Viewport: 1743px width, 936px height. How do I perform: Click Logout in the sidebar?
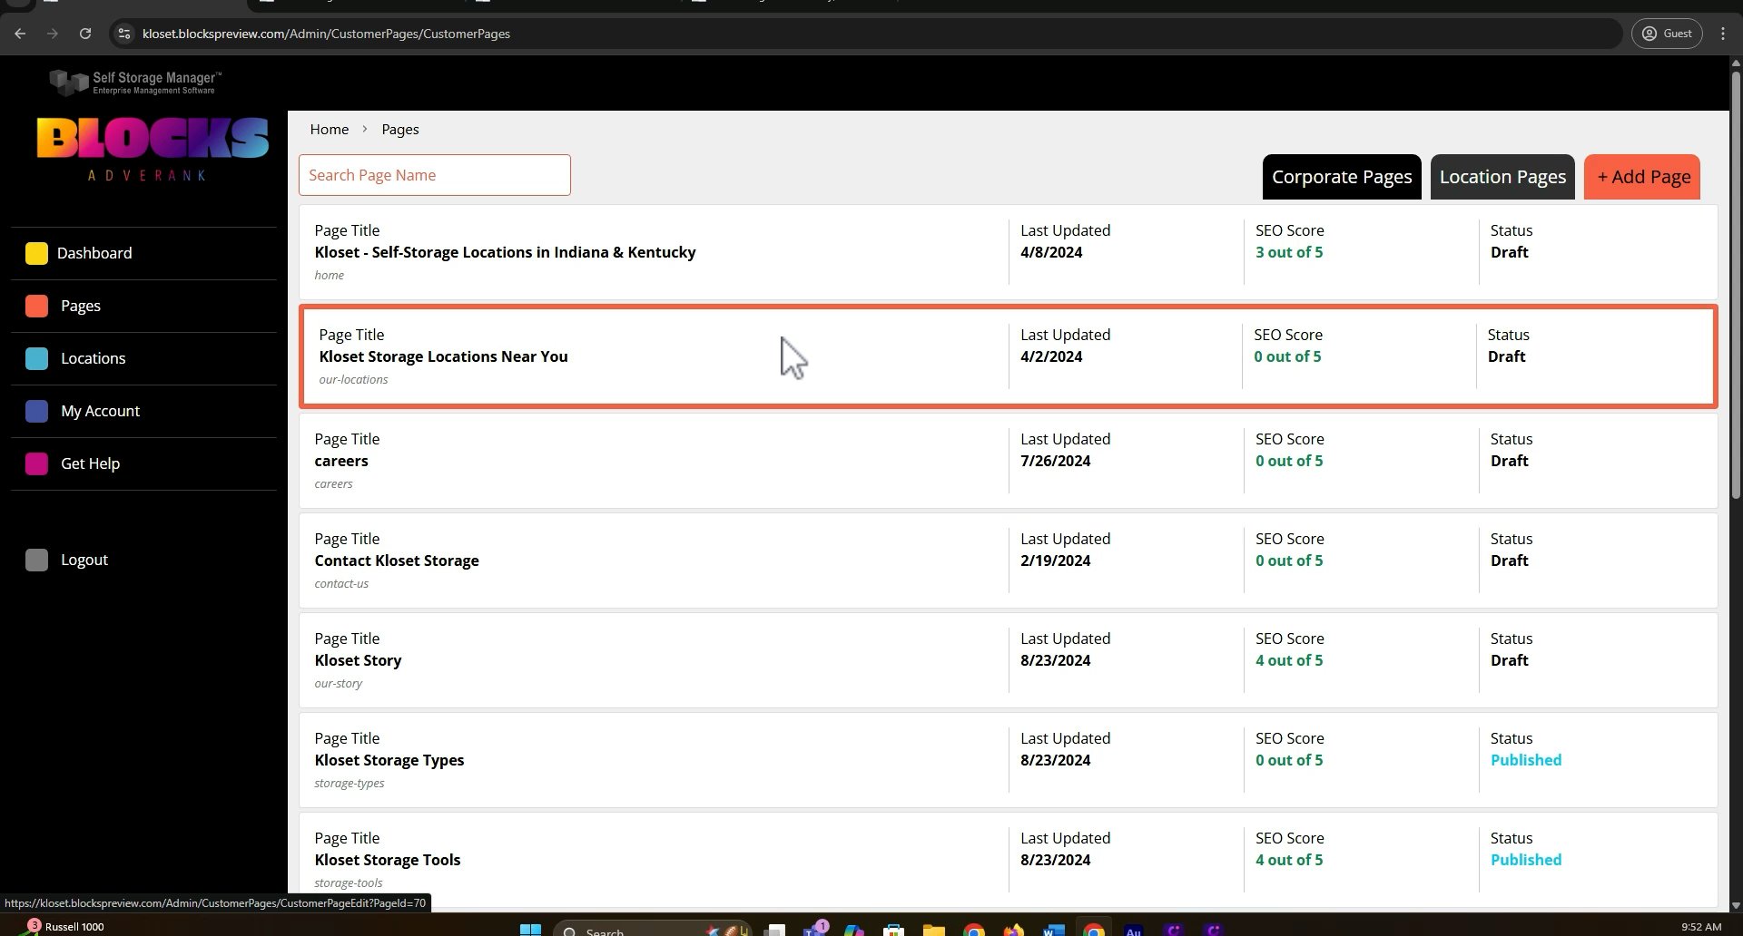(x=84, y=560)
